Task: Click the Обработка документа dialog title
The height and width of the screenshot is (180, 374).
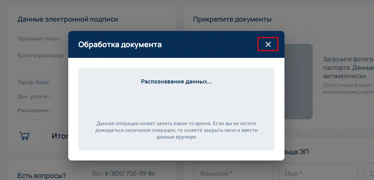Action: point(120,44)
